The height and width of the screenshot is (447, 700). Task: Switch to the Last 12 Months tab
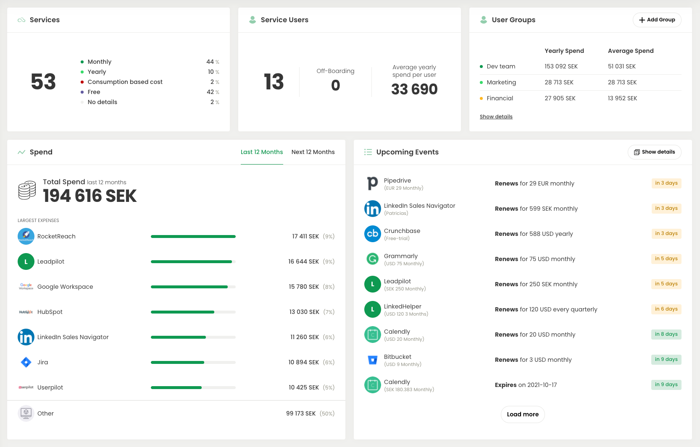(x=262, y=152)
